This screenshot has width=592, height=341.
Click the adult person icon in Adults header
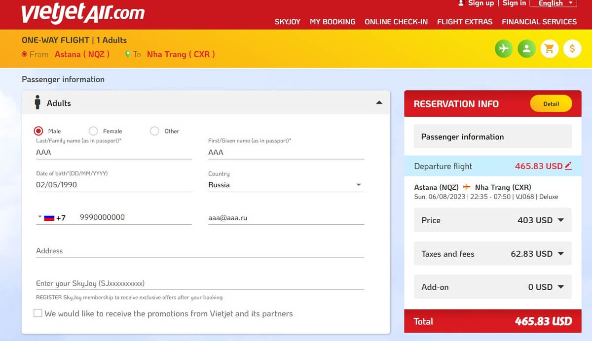tap(37, 102)
